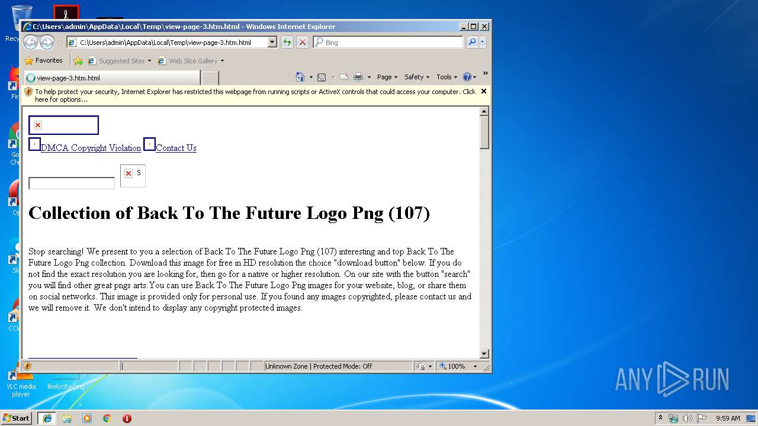Screen dimensions: 758x426
Task: Expand the Print dropdown arrow
Action: [x=369, y=77]
